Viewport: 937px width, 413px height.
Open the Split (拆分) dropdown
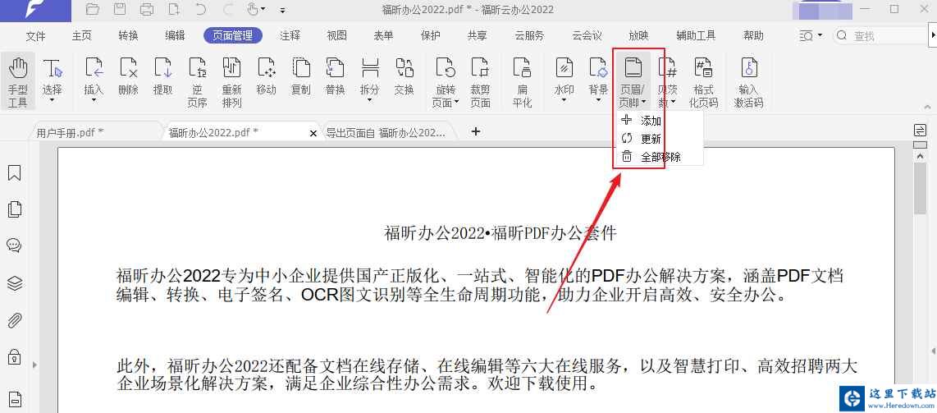370,100
